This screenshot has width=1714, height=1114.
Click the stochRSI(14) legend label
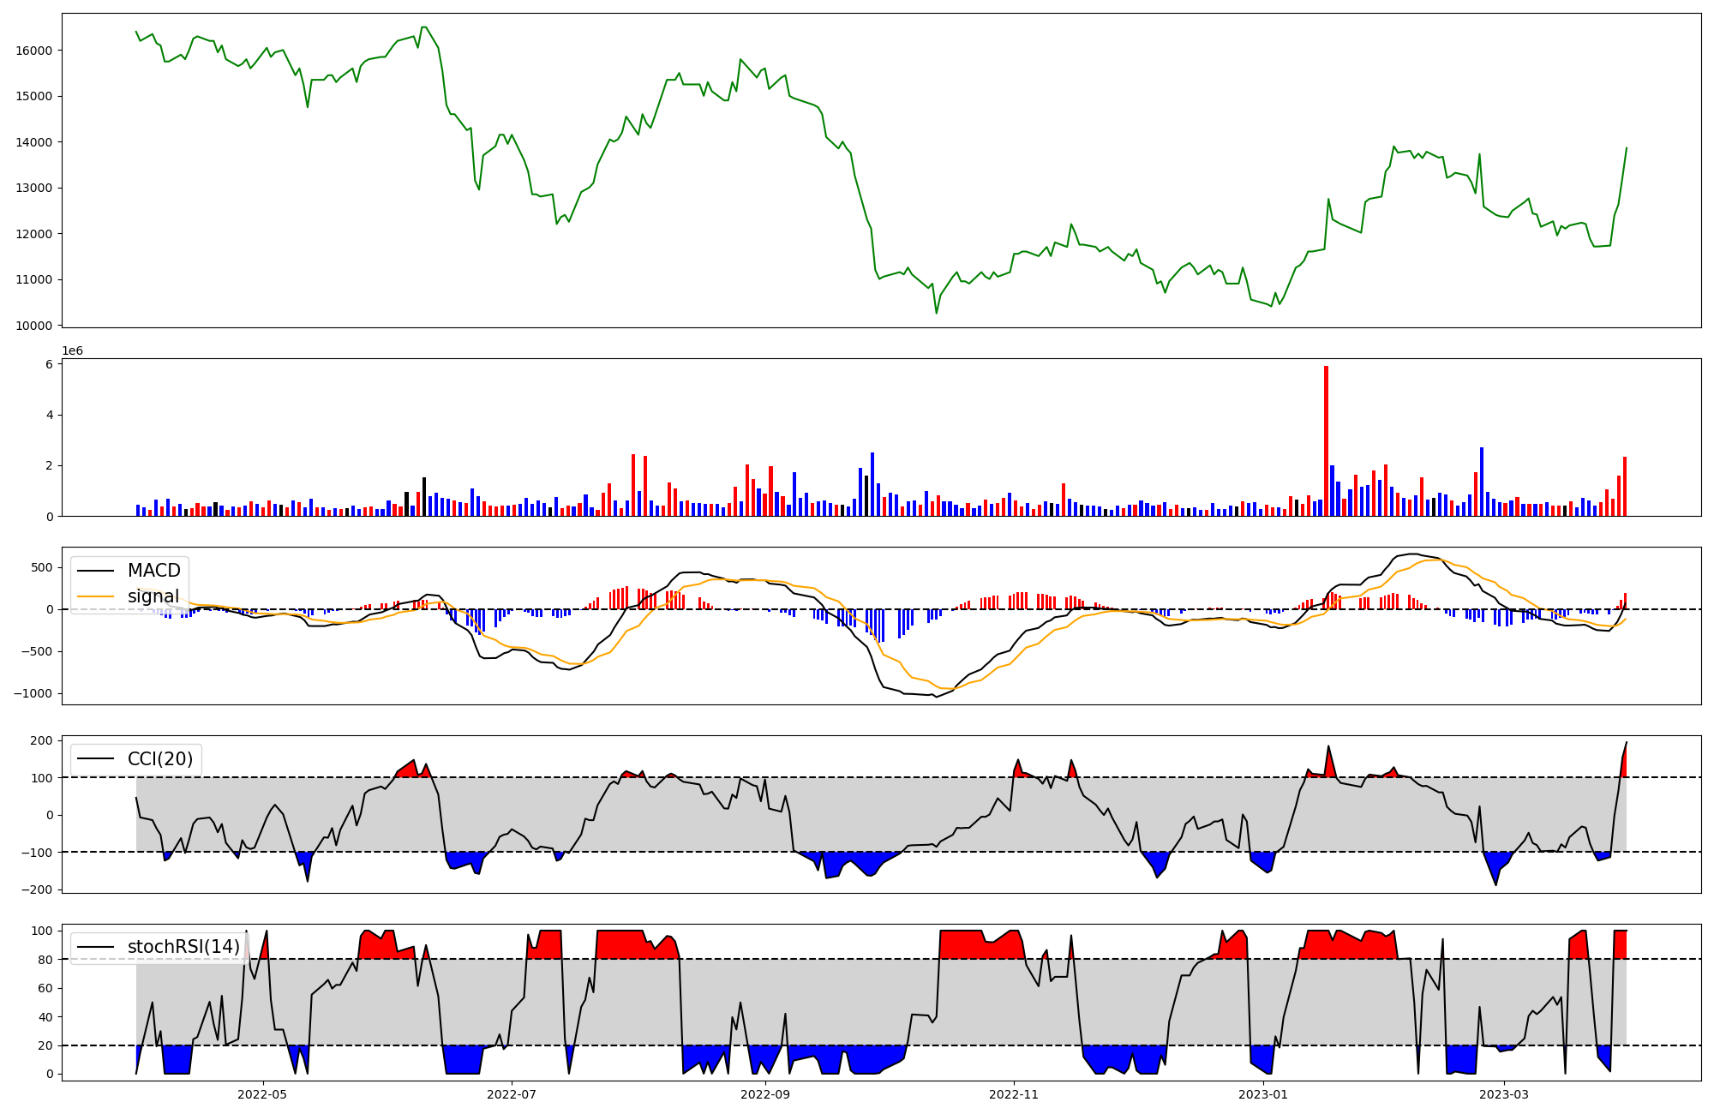[183, 947]
